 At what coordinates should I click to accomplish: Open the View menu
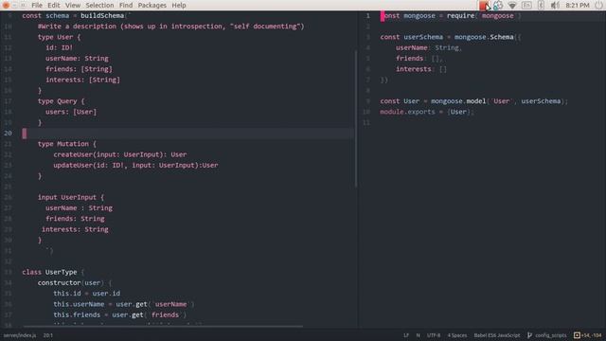(x=73, y=5)
